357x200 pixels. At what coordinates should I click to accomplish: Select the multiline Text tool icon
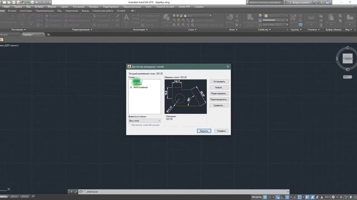[127, 18]
